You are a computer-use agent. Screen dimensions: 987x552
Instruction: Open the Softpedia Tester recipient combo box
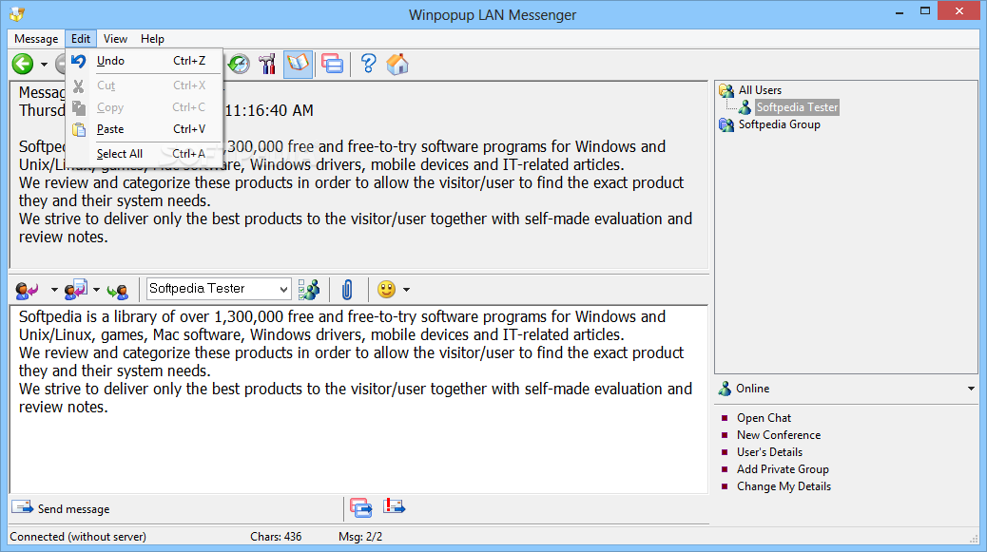coord(219,289)
